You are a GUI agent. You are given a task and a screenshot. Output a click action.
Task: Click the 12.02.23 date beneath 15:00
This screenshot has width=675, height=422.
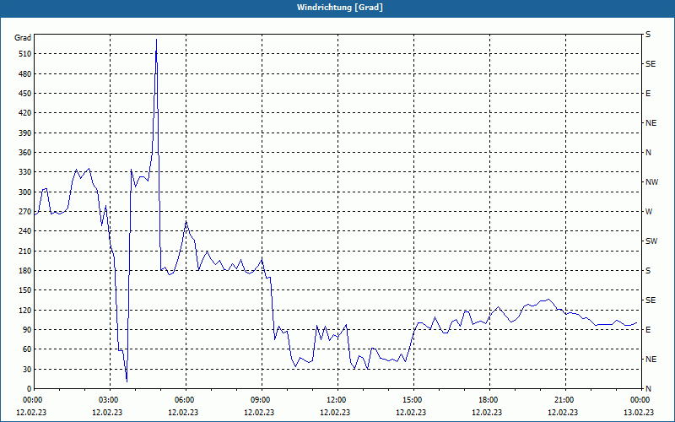411,412
